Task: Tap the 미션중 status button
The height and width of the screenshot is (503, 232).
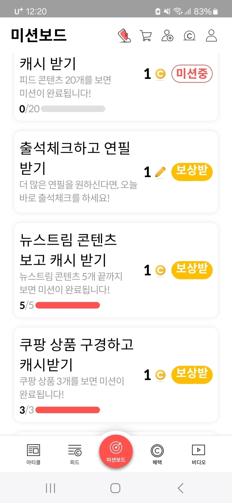Action: (192, 74)
